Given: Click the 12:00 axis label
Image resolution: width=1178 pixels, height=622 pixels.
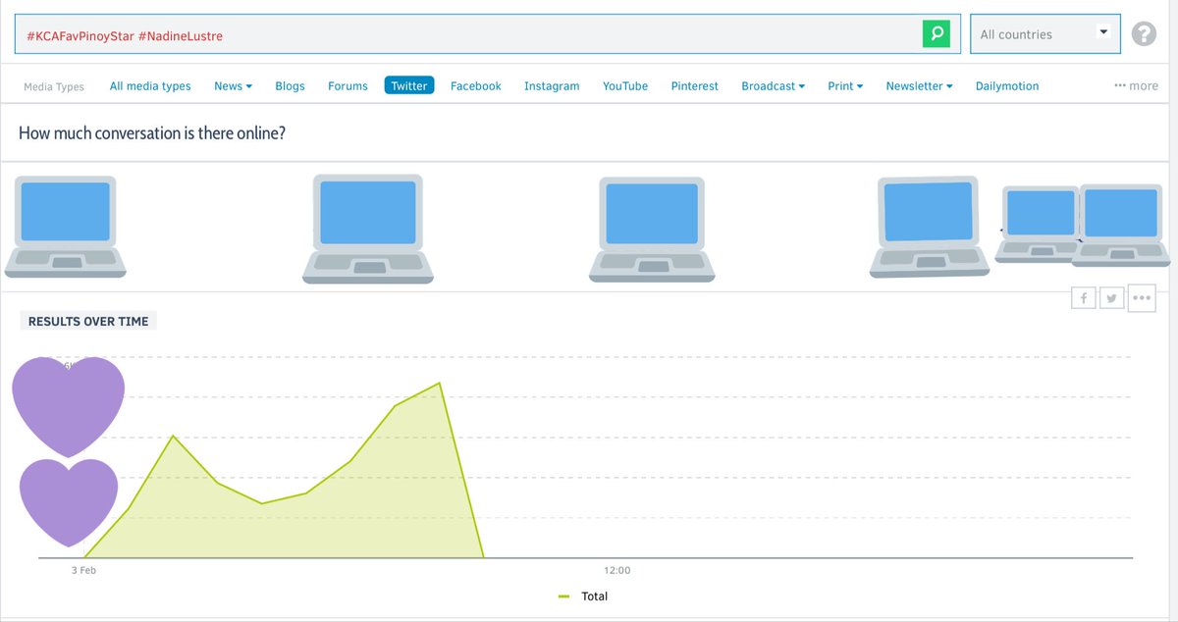Looking at the screenshot, I should point(616,570).
